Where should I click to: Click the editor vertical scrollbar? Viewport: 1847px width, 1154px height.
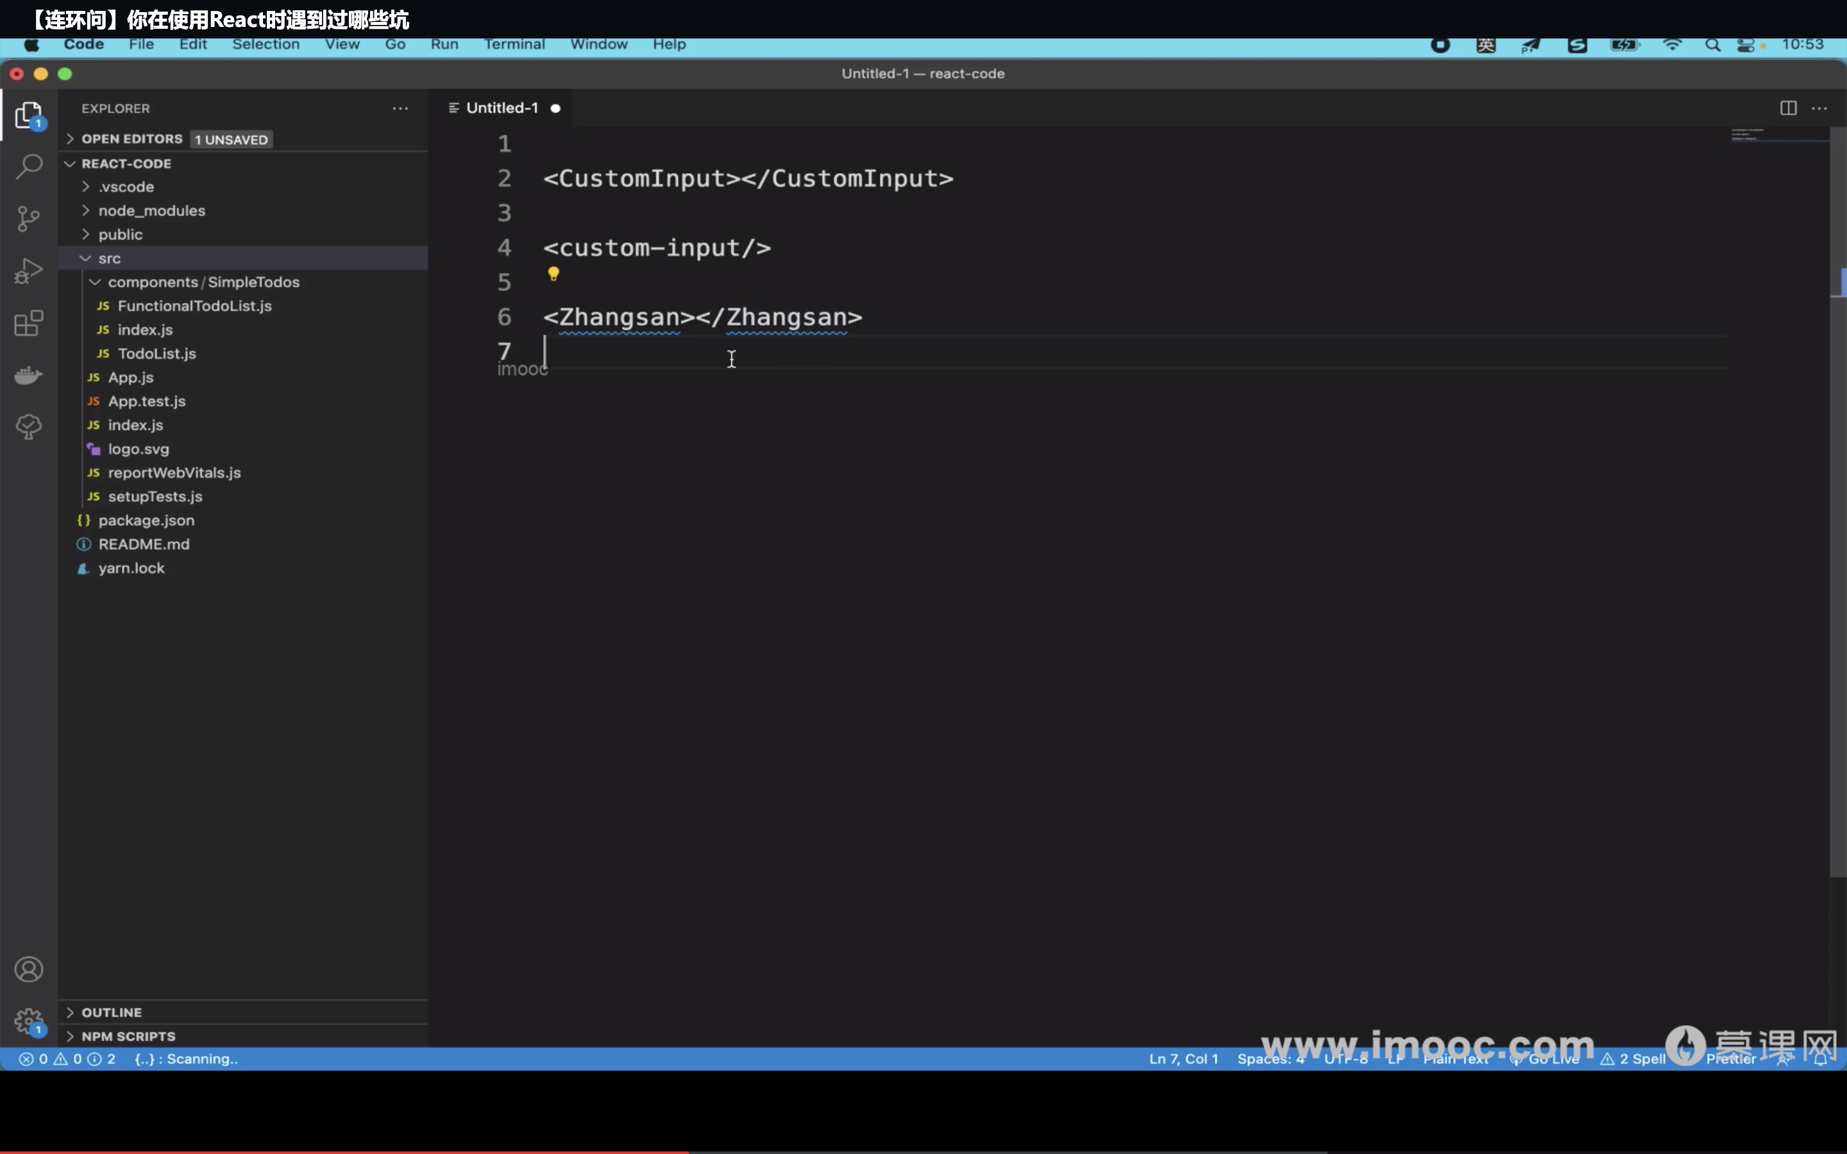[1837, 534]
